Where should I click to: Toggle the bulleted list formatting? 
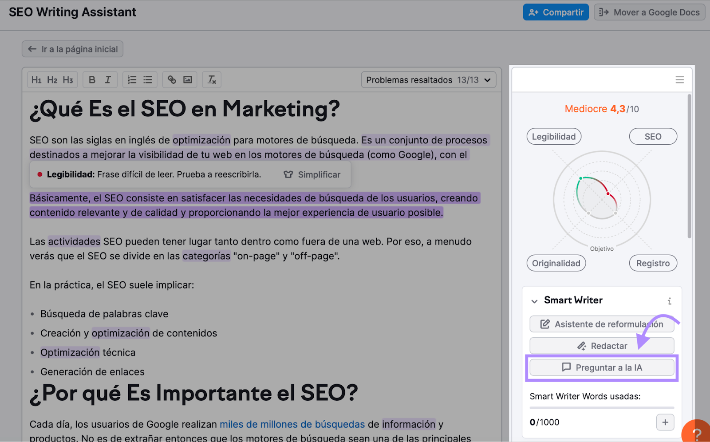coord(147,79)
